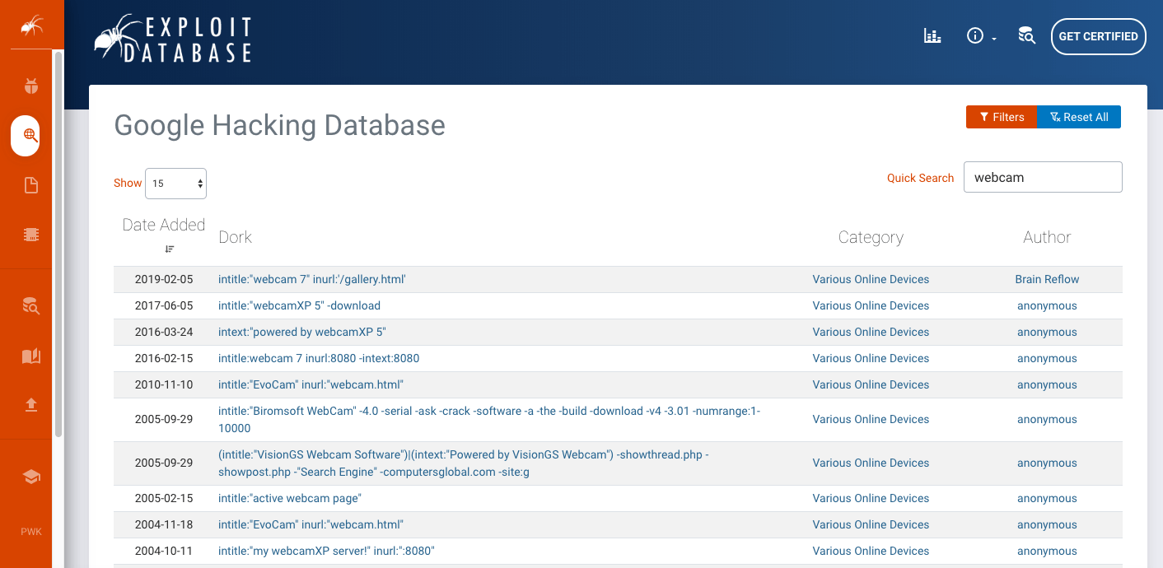Click Various Online Devices in the webcam 7 gallery row
The width and height of the screenshot is (1163, 568).
tap(871, 279)
